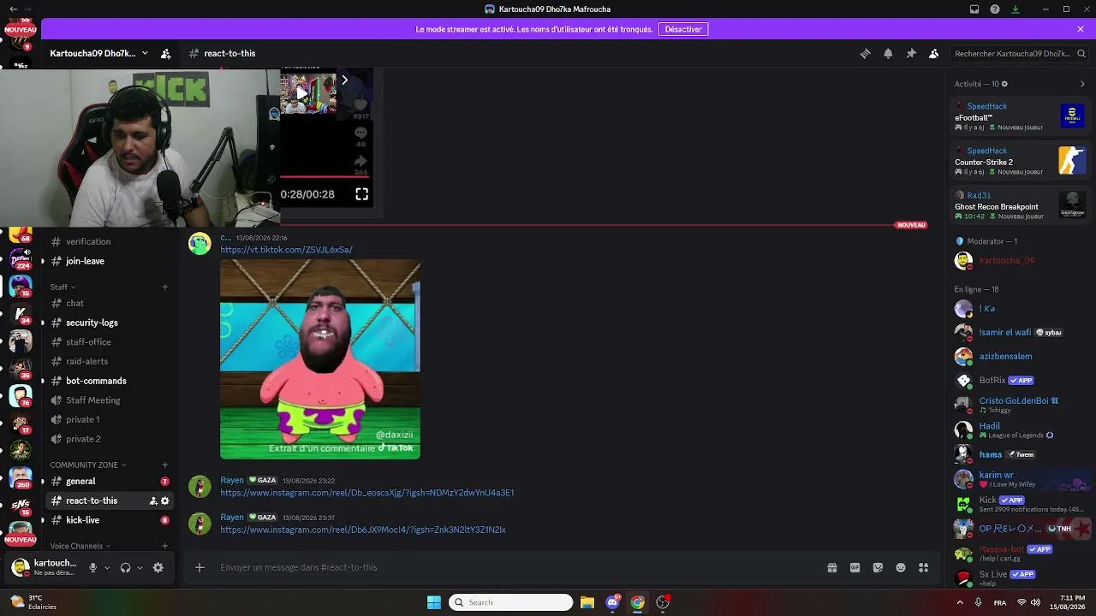The width and height of the screenshot is (1096, 616).
Task: Click the Désactiver streamer mode button
Action: click(683, 29)
